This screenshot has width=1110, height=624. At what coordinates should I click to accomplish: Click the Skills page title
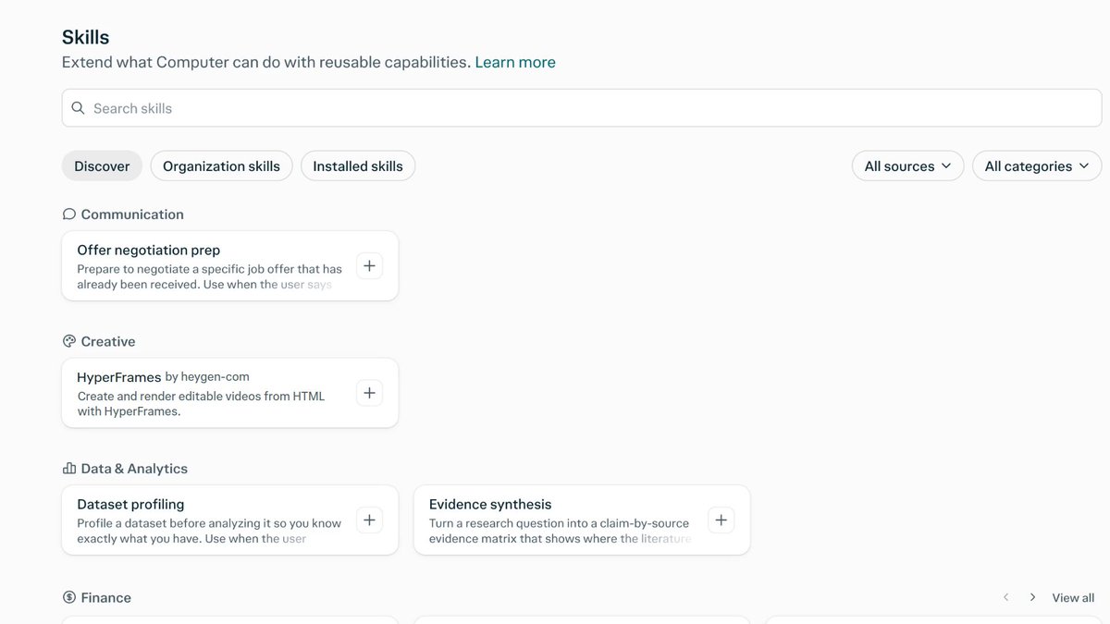(x=86, y=37)
